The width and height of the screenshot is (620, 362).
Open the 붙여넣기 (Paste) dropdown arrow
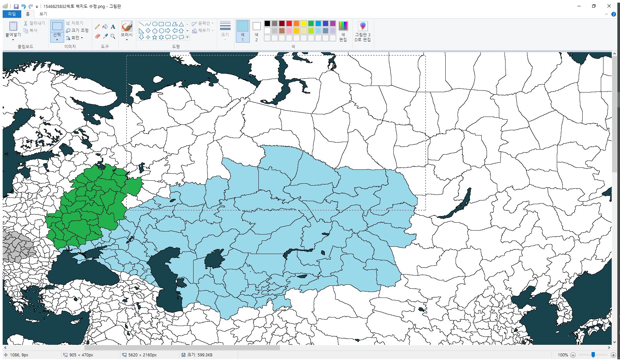click(13, 40)
